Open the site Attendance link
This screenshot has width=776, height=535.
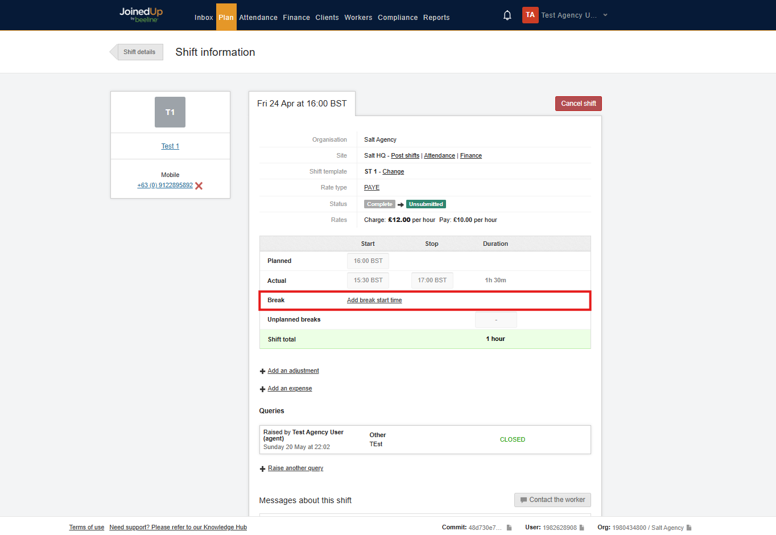click(439, 156)
